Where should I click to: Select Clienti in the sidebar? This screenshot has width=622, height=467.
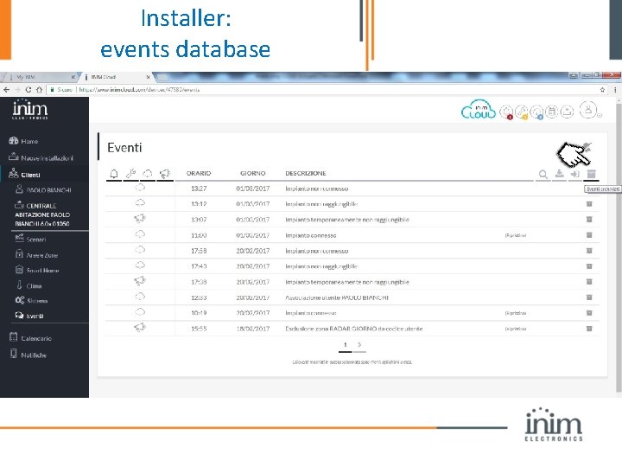click(24, 175)
